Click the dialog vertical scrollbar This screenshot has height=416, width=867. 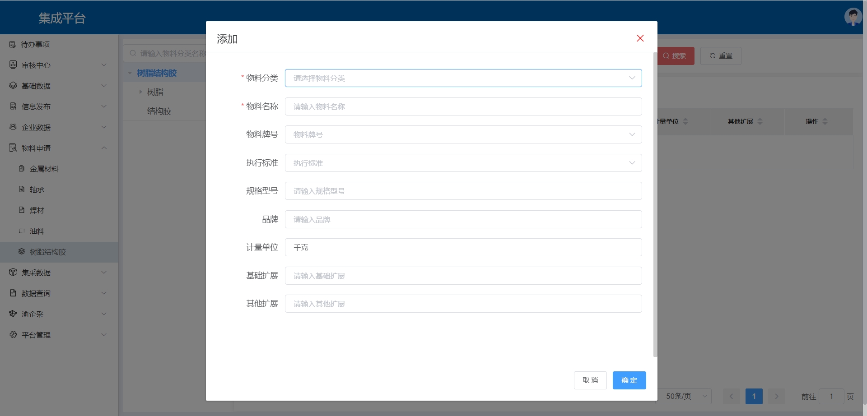655,203
